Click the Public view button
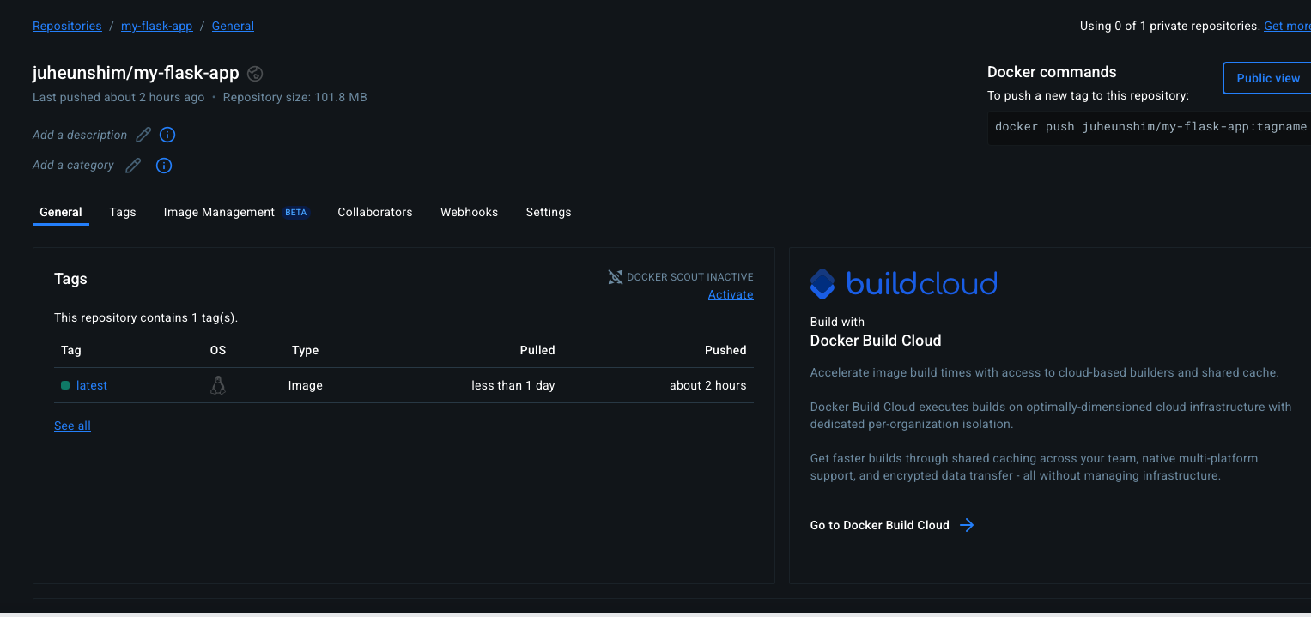This screenshot has height=622, width=1311. click(1267, 78)
